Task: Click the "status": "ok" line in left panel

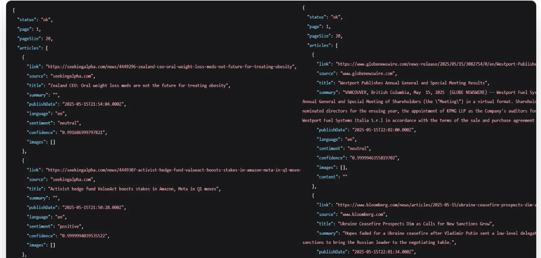Action: (x=35, y=19)
